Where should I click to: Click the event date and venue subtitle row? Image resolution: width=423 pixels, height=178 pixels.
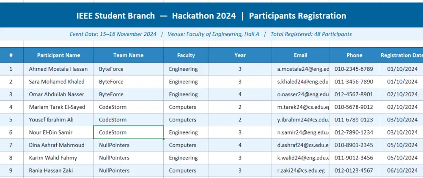pos(211,34)
